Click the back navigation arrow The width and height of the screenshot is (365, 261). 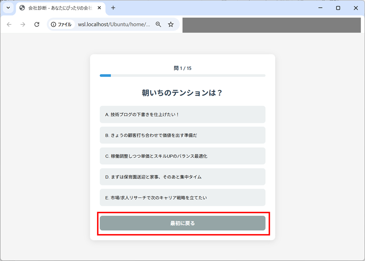click(9, 25)
